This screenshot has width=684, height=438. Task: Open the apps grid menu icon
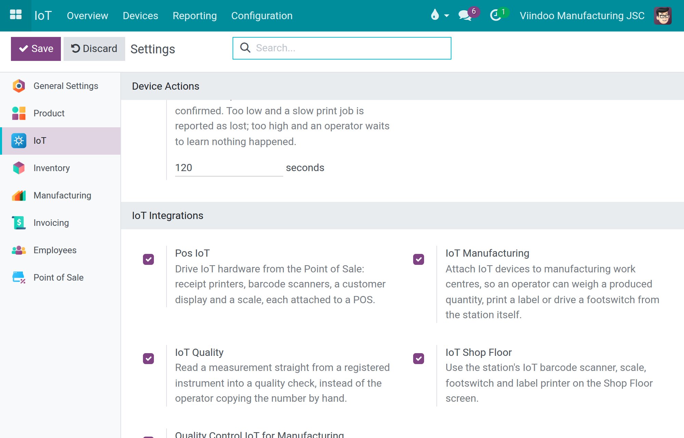(16, 15)
